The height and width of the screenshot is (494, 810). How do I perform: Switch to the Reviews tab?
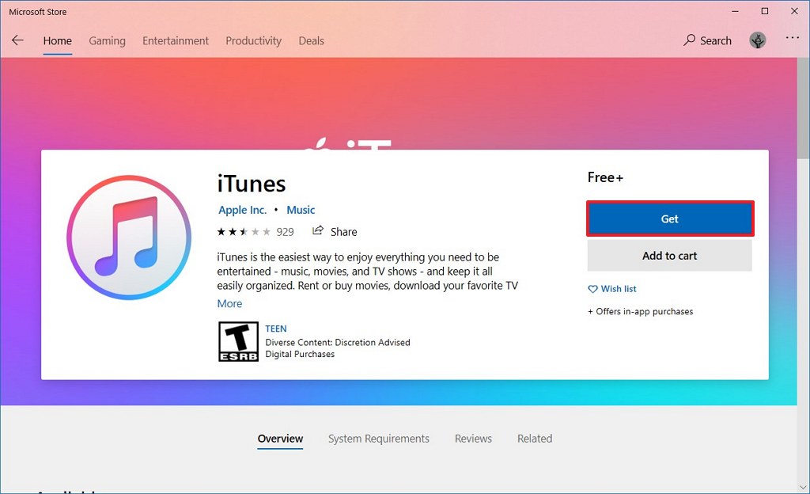(x=473, y=439)
